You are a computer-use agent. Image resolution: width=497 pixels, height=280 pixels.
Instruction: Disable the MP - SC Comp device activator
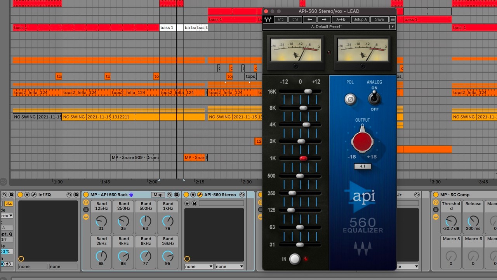[436, 195]
